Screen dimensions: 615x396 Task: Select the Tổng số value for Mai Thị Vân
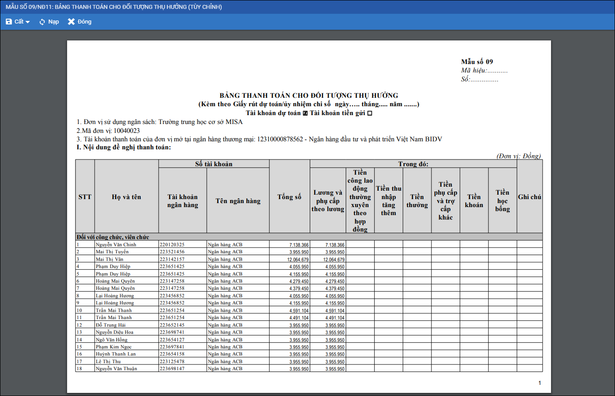click(x=298, y=260)
